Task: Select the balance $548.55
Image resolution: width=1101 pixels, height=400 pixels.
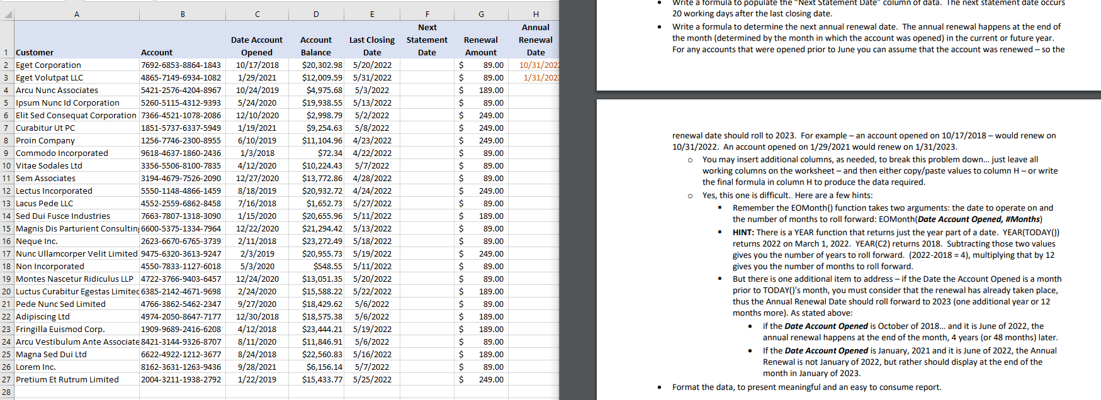Action: point(316,266)
